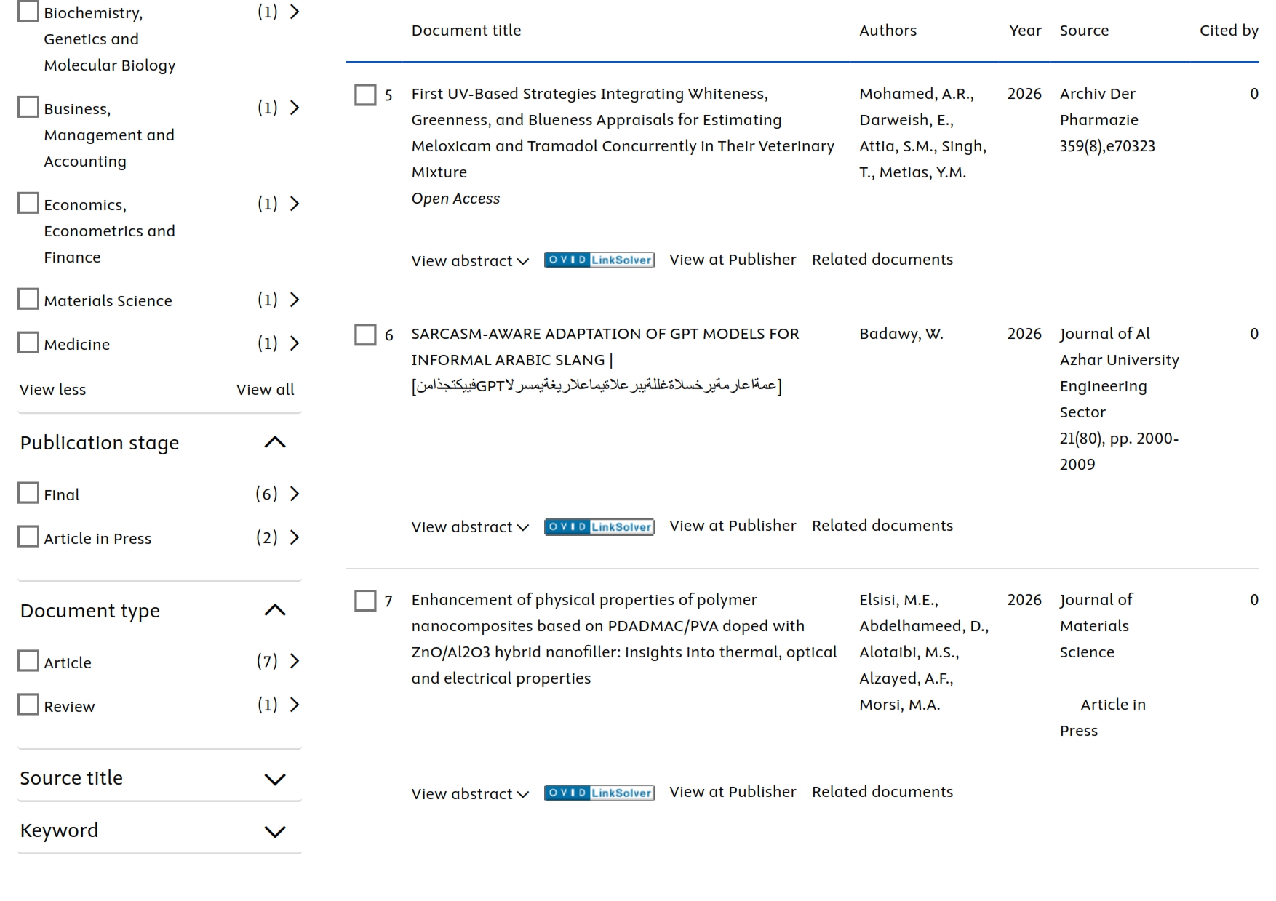Image resolution: width=1276 pixels, height=901 pixels.
Task: Click OVID LinkSolver icon for document 7
Action: tap(599, 793)
